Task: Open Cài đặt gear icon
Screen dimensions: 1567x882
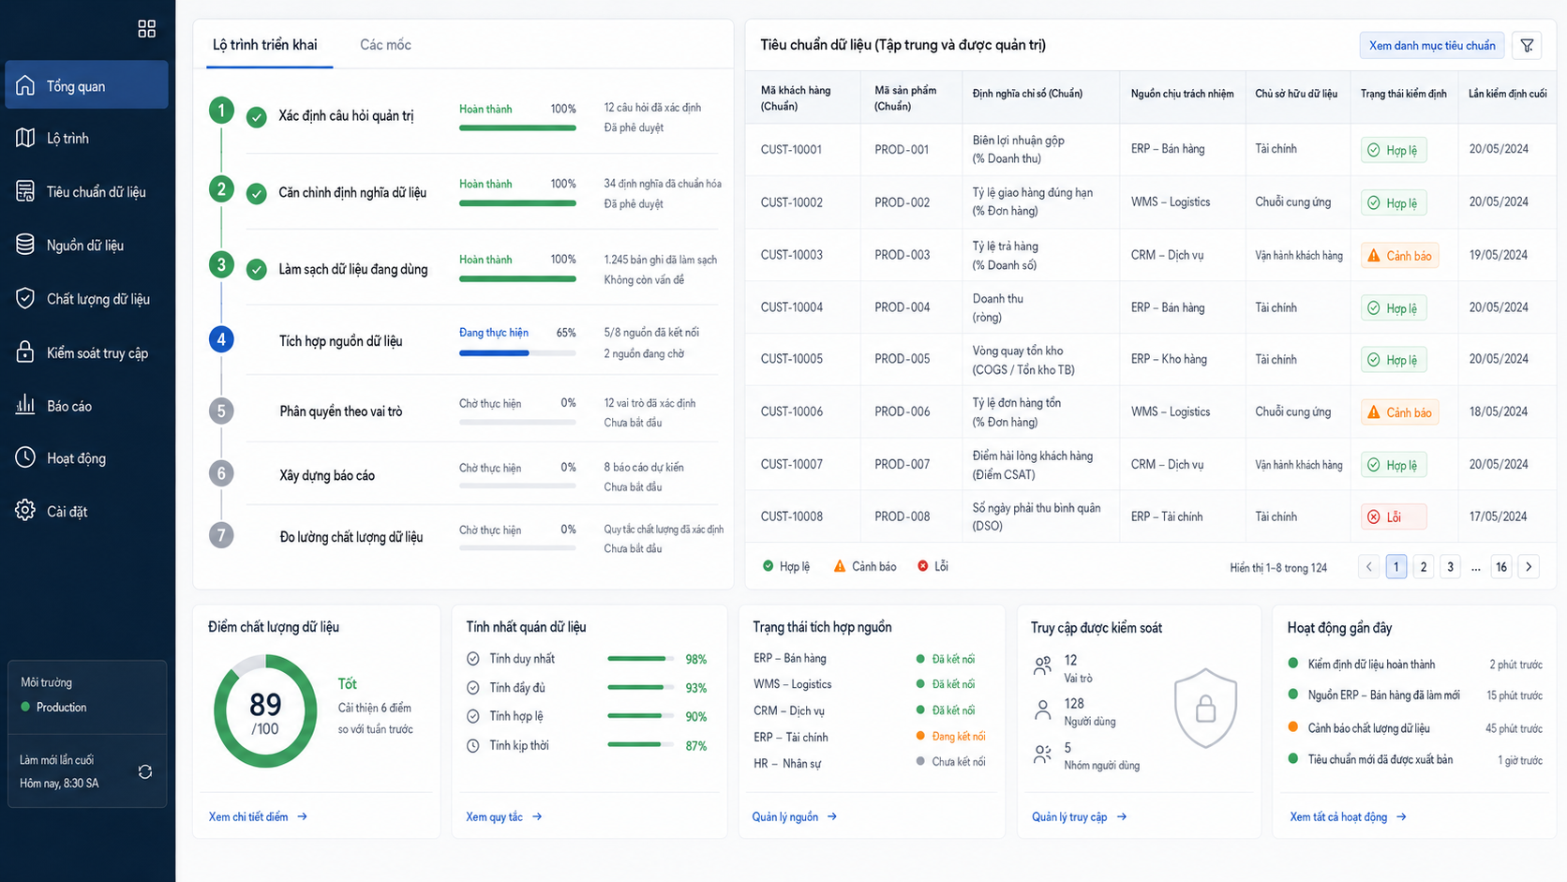Action: tap(25, 511)
